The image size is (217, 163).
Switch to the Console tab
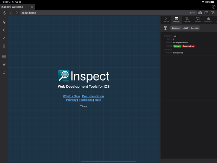pos(166,20)
